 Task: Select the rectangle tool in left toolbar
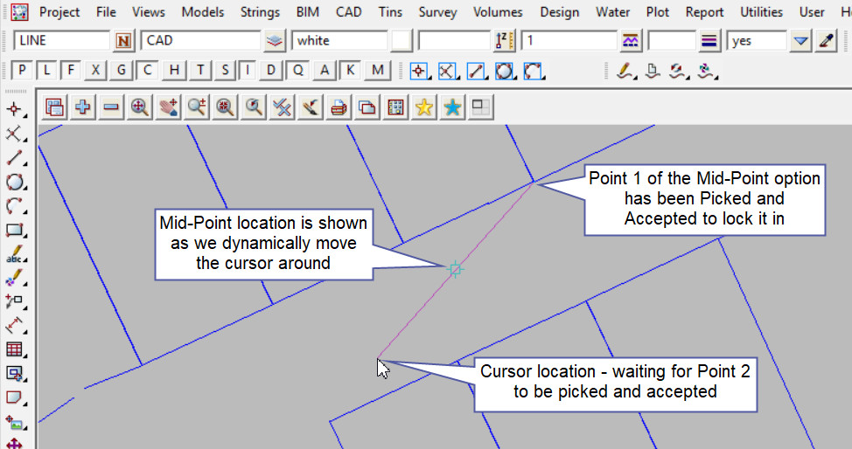click(14, 231)
